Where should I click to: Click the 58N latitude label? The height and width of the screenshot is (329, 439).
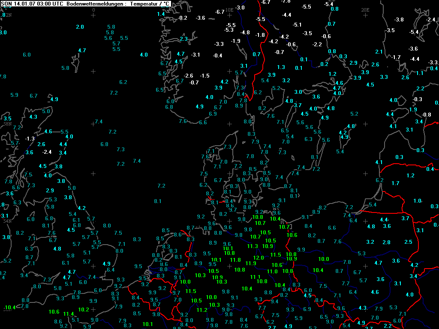pos(7,124)
